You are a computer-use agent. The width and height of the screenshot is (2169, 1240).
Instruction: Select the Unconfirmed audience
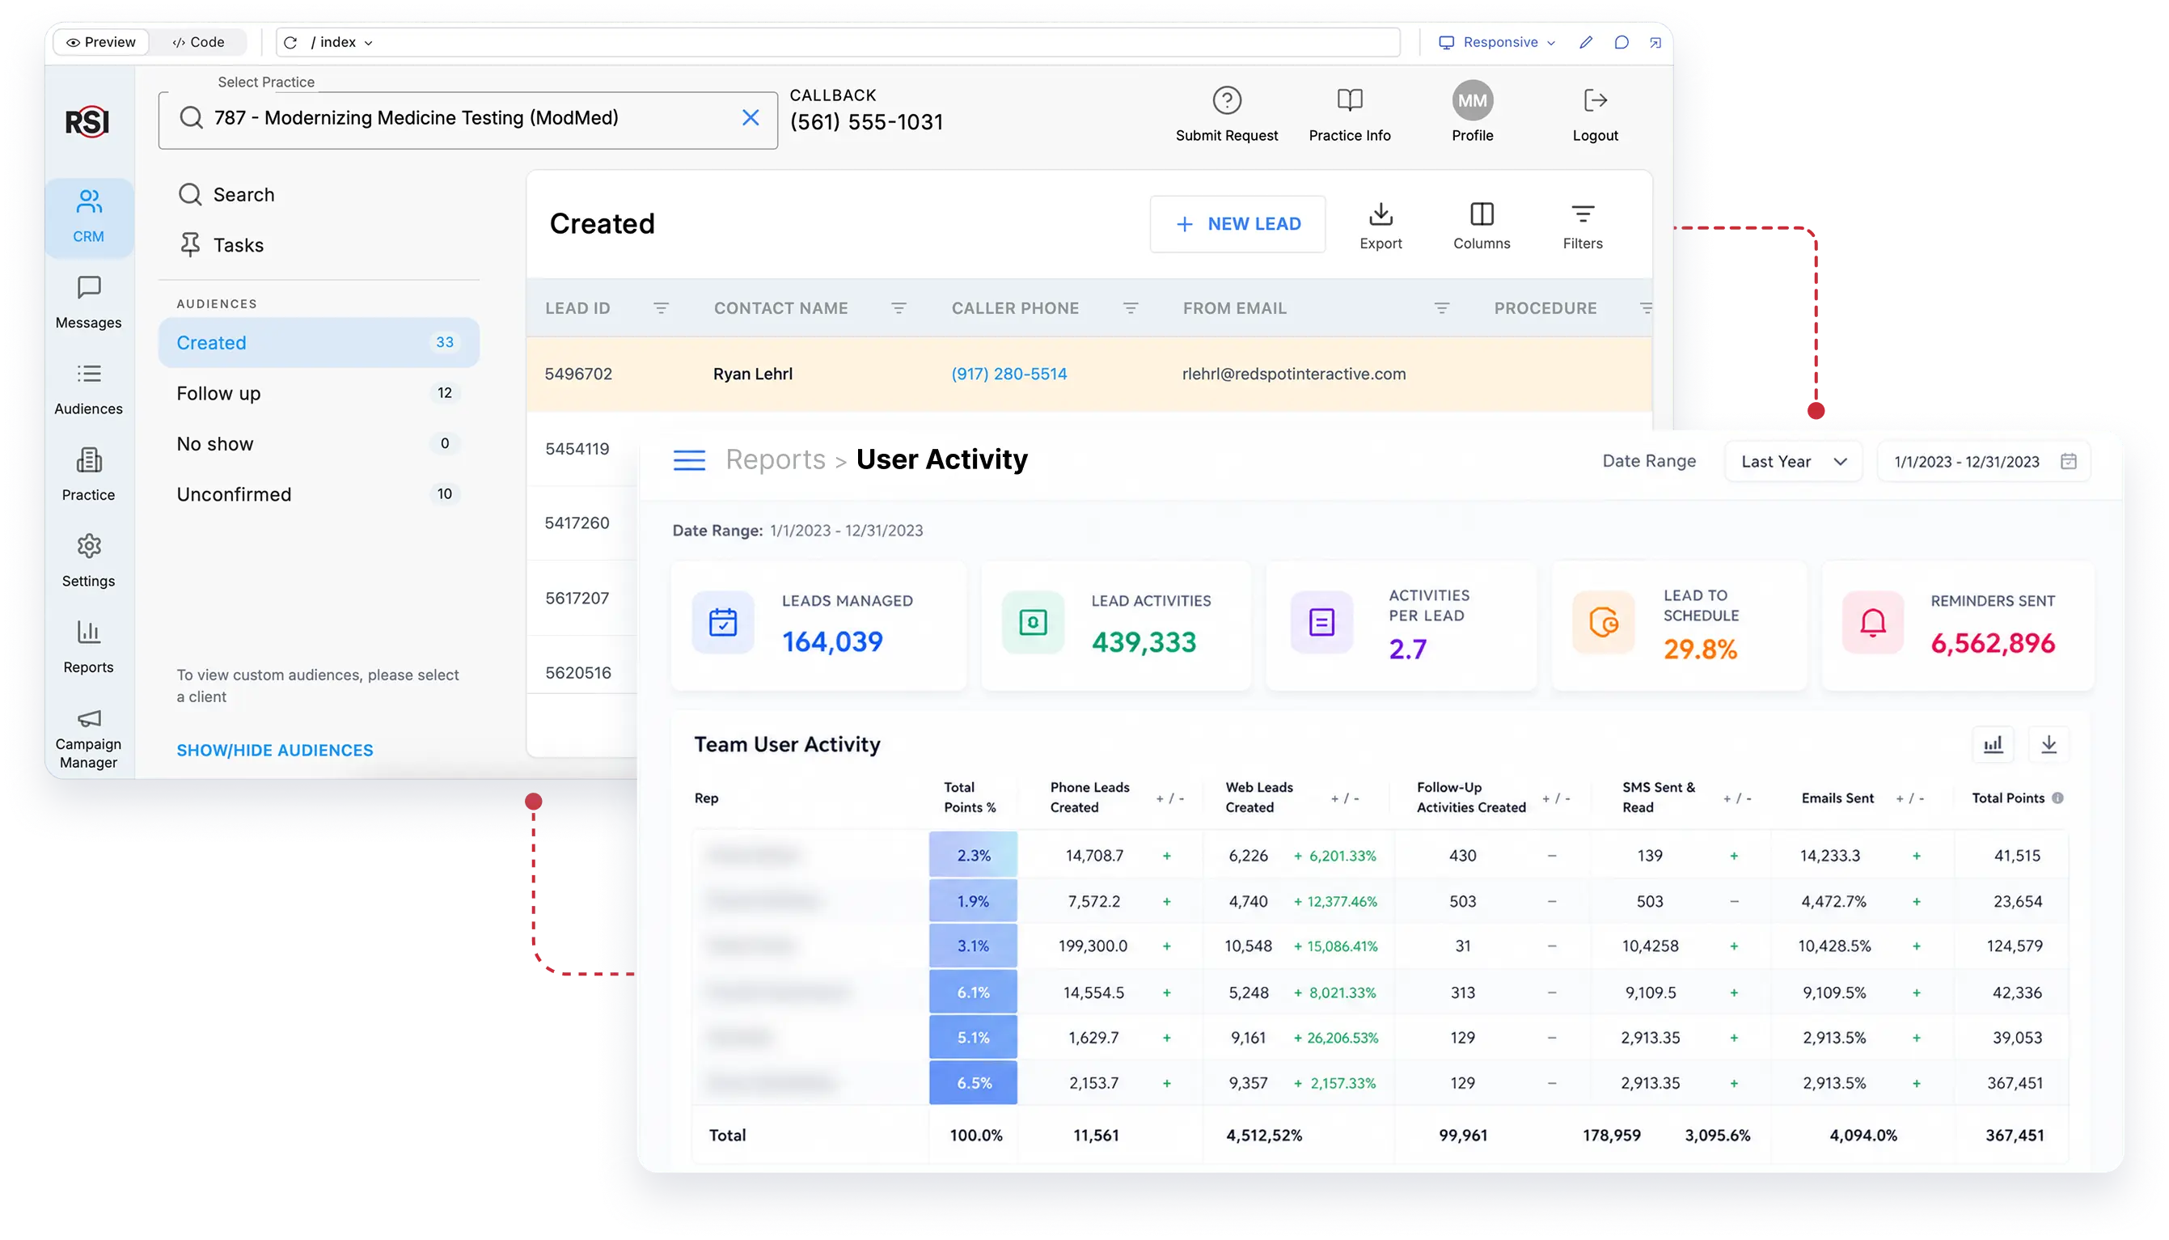pyautogui.click(x=319, y=494)
